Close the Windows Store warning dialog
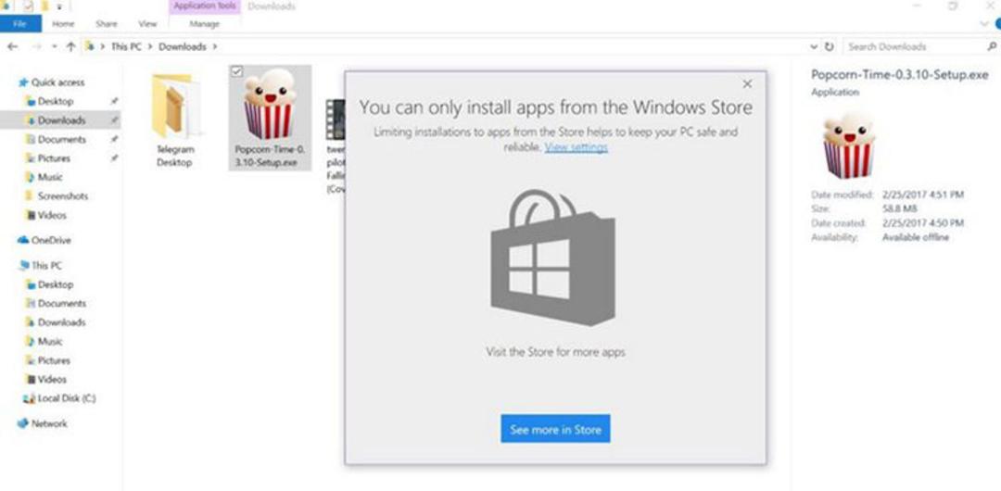The image size is (1001, 491). pos(748,83)
